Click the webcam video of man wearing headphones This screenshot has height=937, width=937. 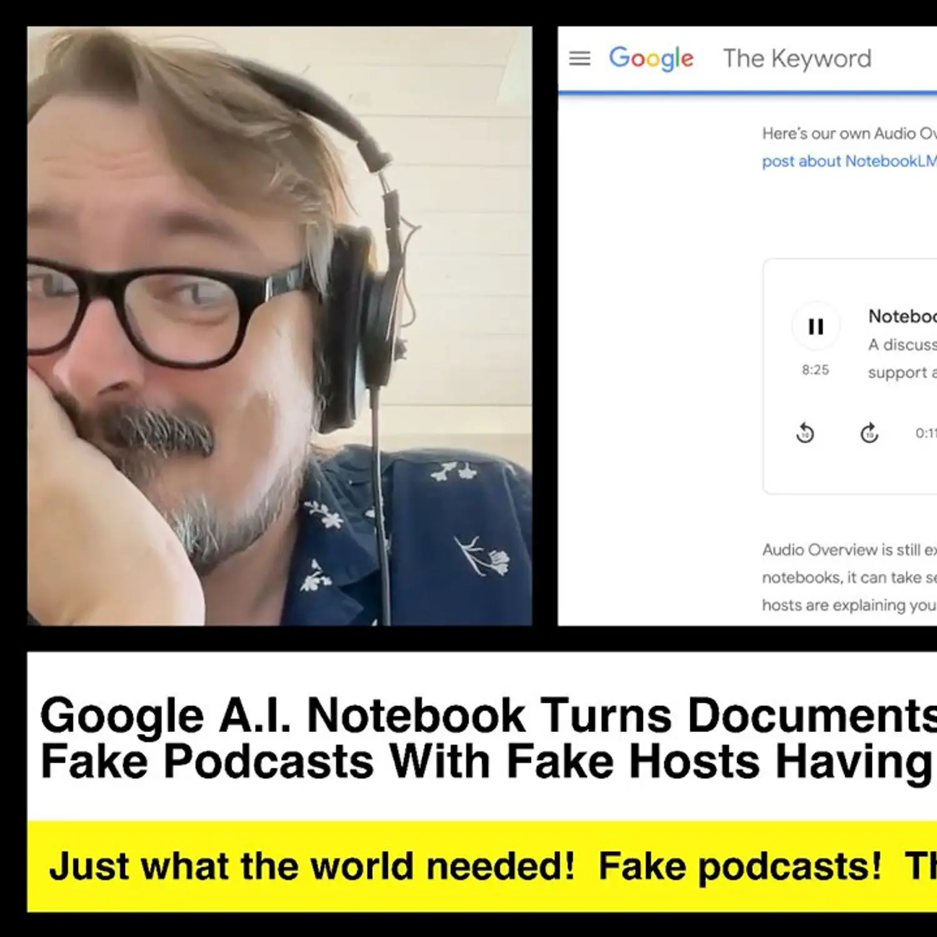[x=280, y=325]
